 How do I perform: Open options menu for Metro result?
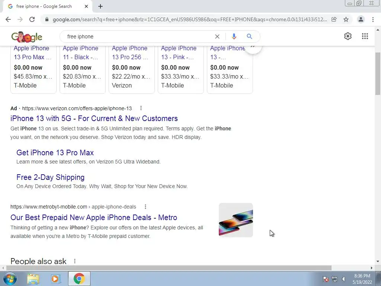tap(145, 207)
